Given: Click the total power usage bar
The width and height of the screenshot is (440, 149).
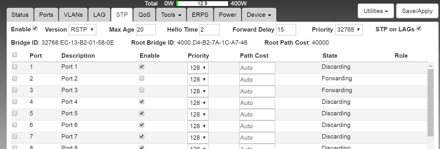Looking at the screenshot, I should tap(202, 3).
